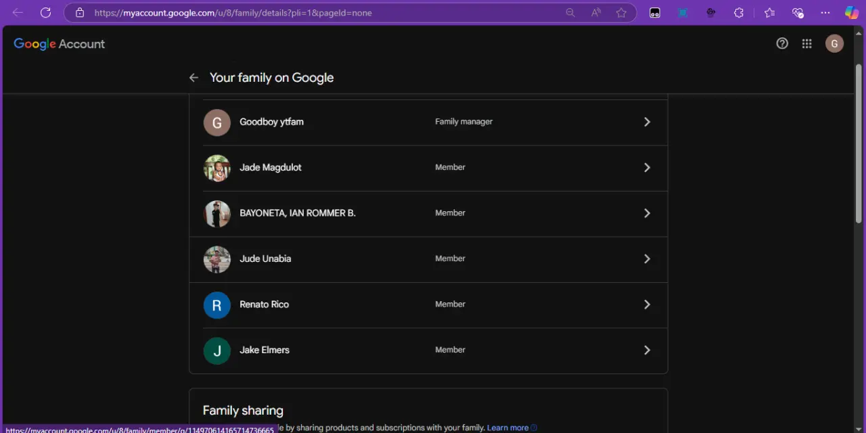The image size is (866, 433).
Task: Click the address bar URL field
Action: point(325,13)
